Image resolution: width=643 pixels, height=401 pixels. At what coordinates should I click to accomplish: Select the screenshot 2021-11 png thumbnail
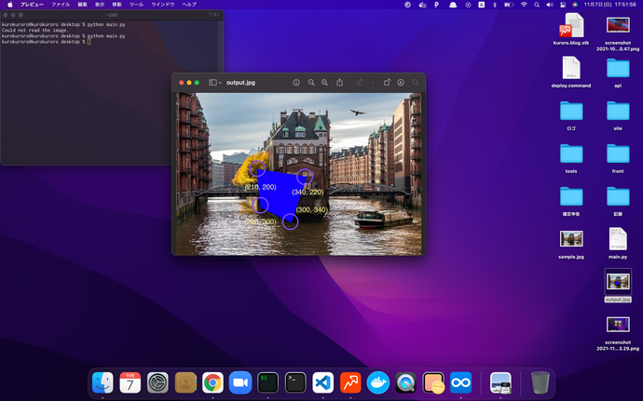click(618, 325)
